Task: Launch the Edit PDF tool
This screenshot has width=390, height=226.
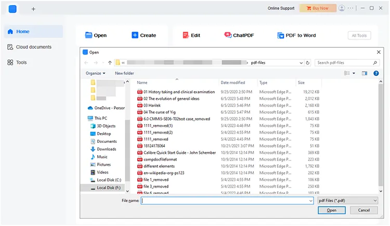Action: pos(191,35)
